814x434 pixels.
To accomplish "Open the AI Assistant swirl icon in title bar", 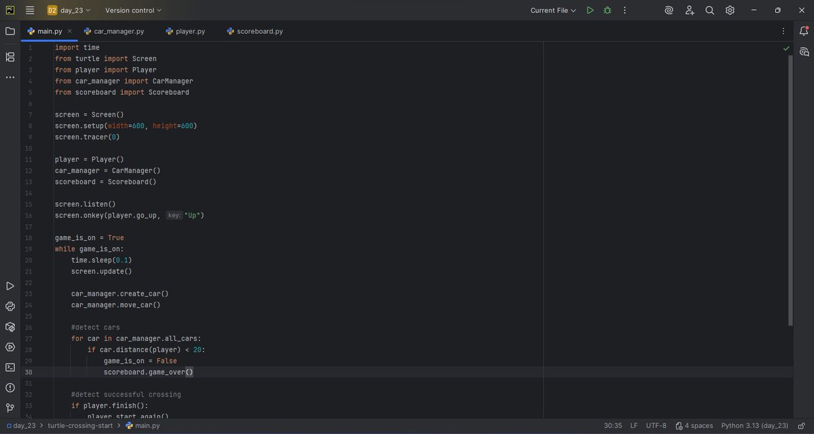I will (669, 10).
